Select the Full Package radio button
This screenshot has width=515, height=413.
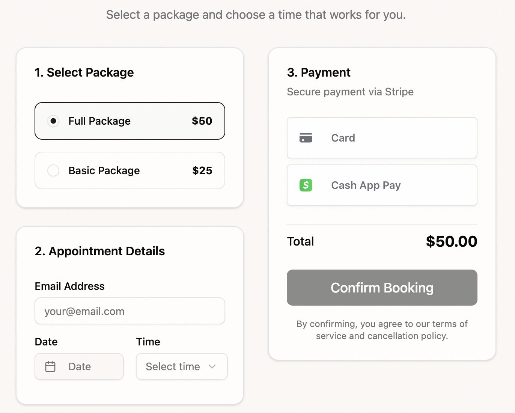click(x=53, y=121)
